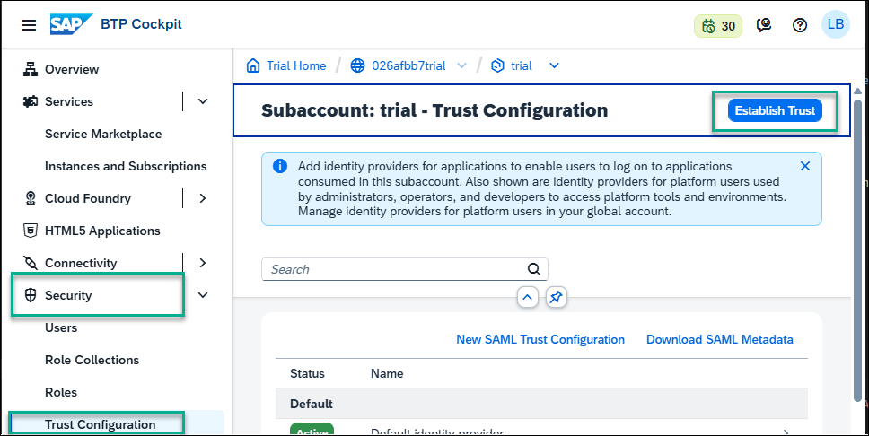869x436 pixels.
Task: Click the Connectivity plug icon
Action: tap(30, 263)
